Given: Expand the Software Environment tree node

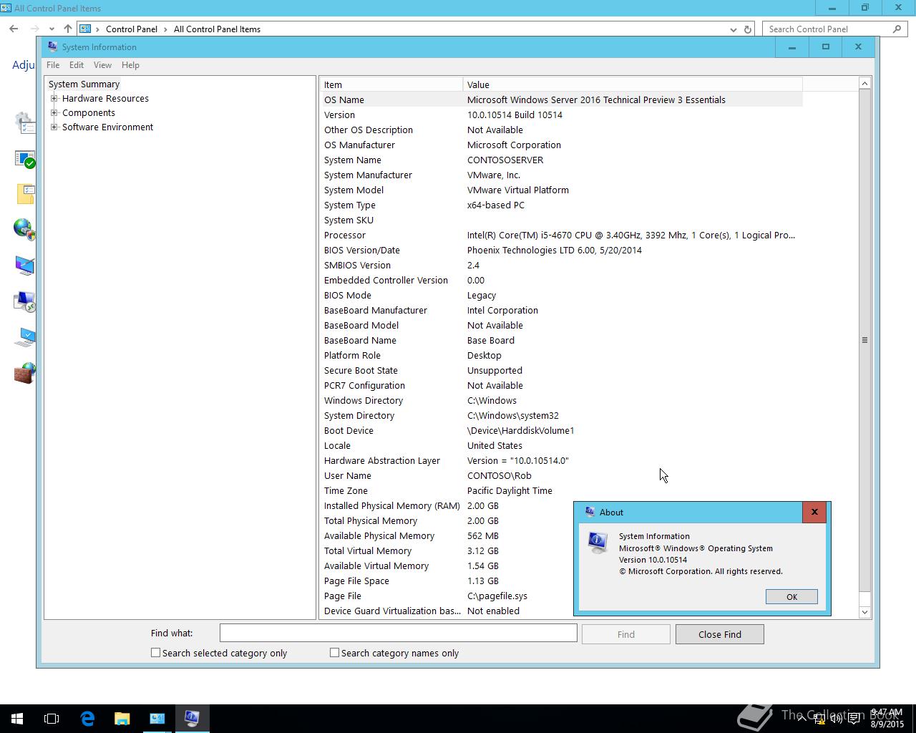Looking at the screenshot, I should (x=54, y=127).
